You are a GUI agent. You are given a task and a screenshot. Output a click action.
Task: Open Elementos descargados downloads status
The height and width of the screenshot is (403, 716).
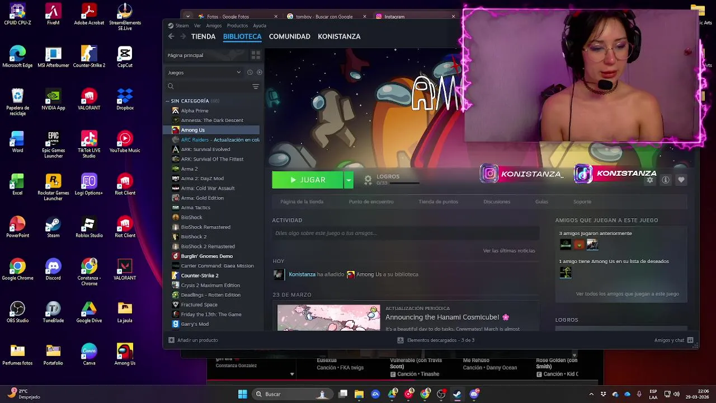[436, 340]
